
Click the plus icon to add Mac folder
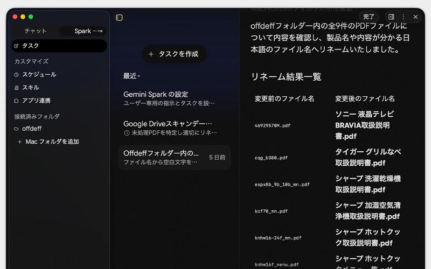[x=19, y=141]
